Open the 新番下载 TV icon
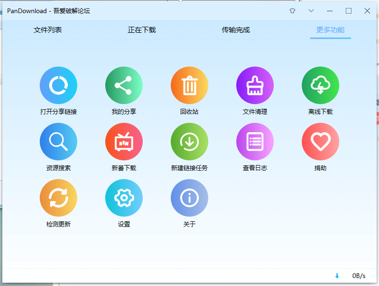Screen dimensions: 379x286 pos(124,142)
